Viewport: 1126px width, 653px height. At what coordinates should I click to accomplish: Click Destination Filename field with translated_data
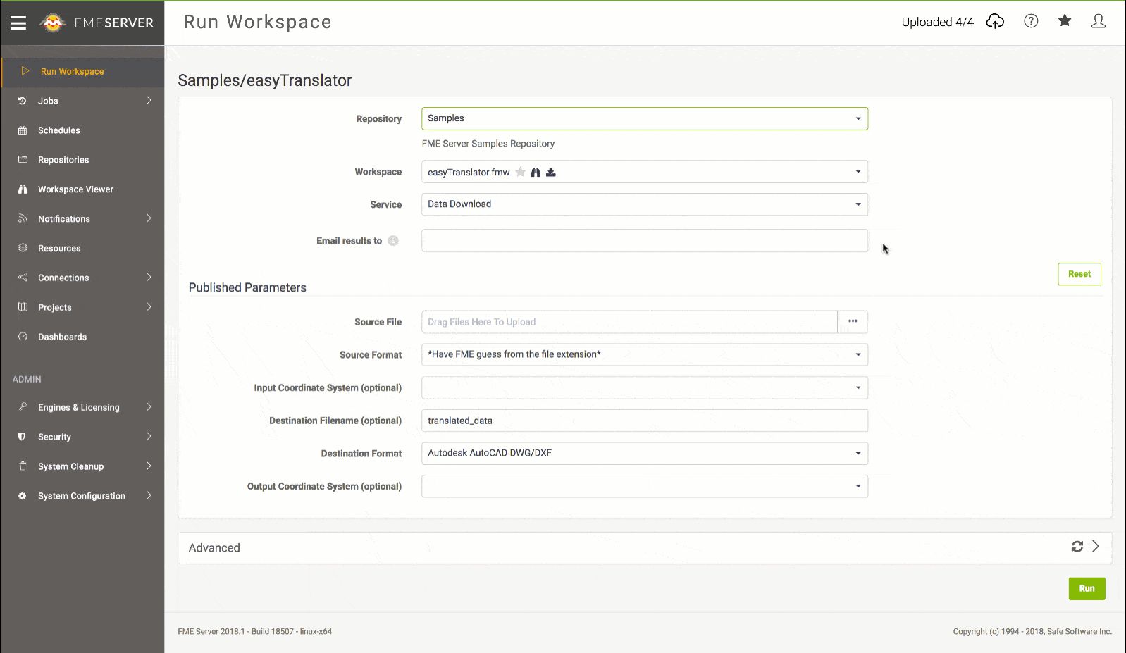[x=645, y=421]
